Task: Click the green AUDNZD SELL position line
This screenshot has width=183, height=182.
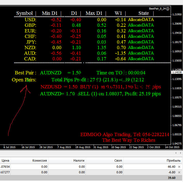Action: pos(101,94)
